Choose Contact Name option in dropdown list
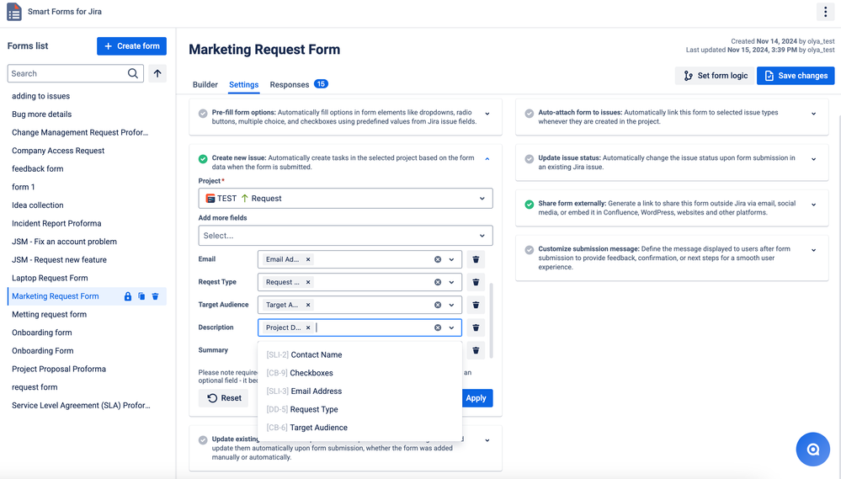 (360, 354)
